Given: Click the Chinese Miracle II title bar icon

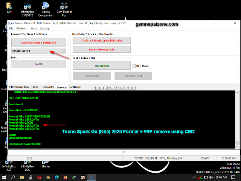Looking at the screenshot, I should [10, 23].
